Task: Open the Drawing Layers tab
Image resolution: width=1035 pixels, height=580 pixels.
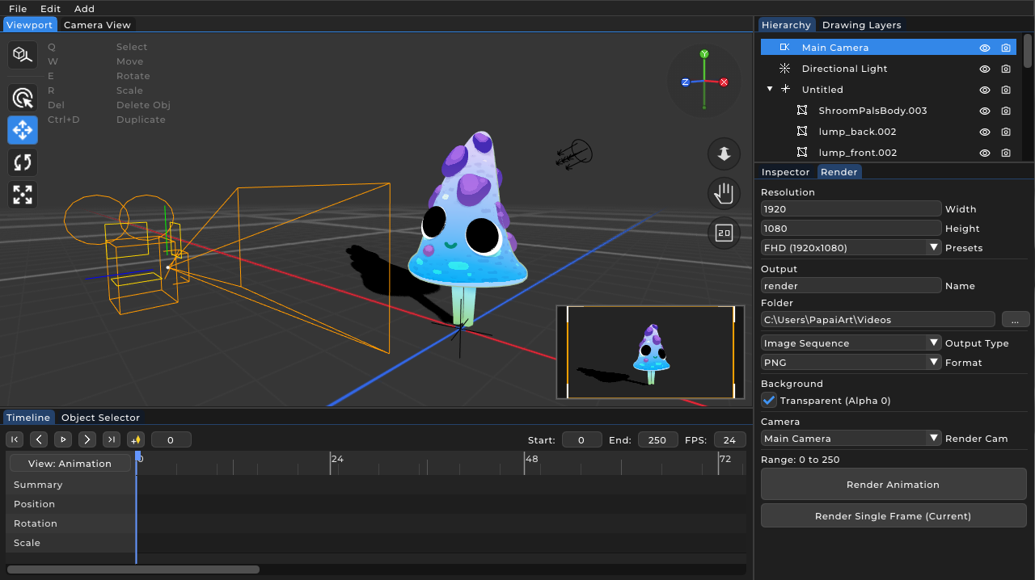Action: (x=861, y=25)
